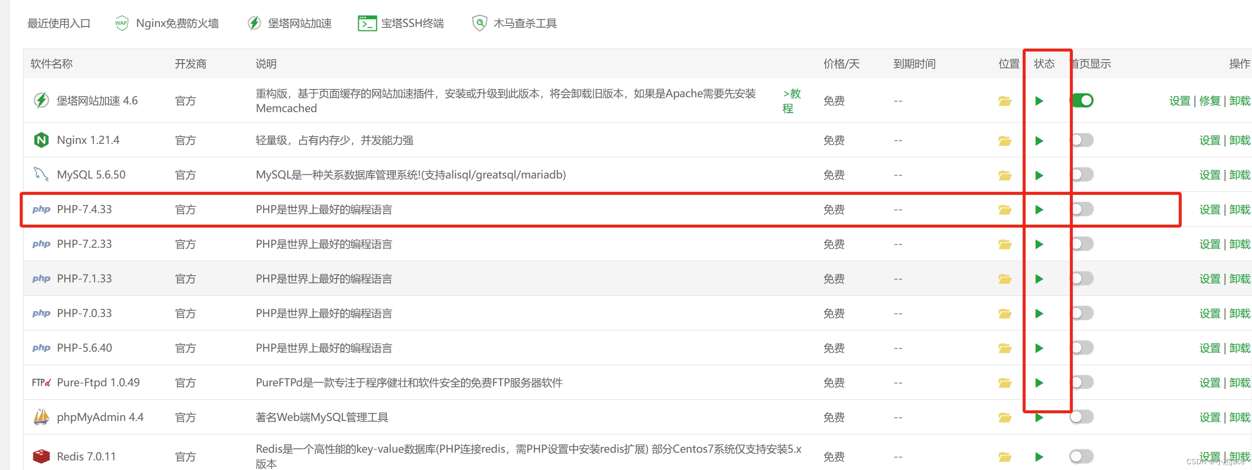Screen dimensions: 1252x470
Task: Enable homepage display for MySQL 5.6.50
Action: point(1082,175)
